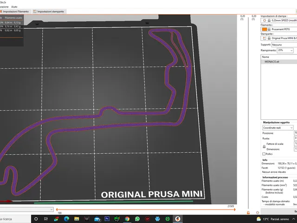The height and width of the screenshot is (223, 297).
Task: Show hidden system tray icons chevron
Action: click(x=294, y=219)
